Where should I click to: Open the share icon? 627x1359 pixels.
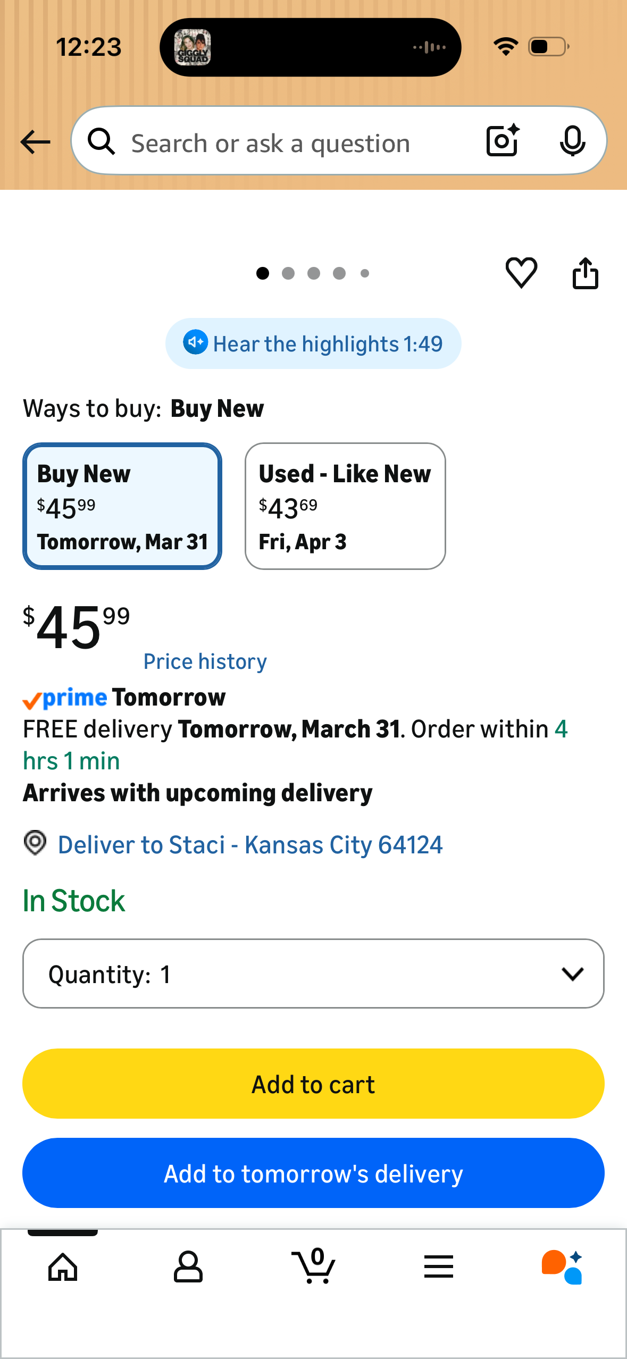pyautogui.click(x=585, y=273)
